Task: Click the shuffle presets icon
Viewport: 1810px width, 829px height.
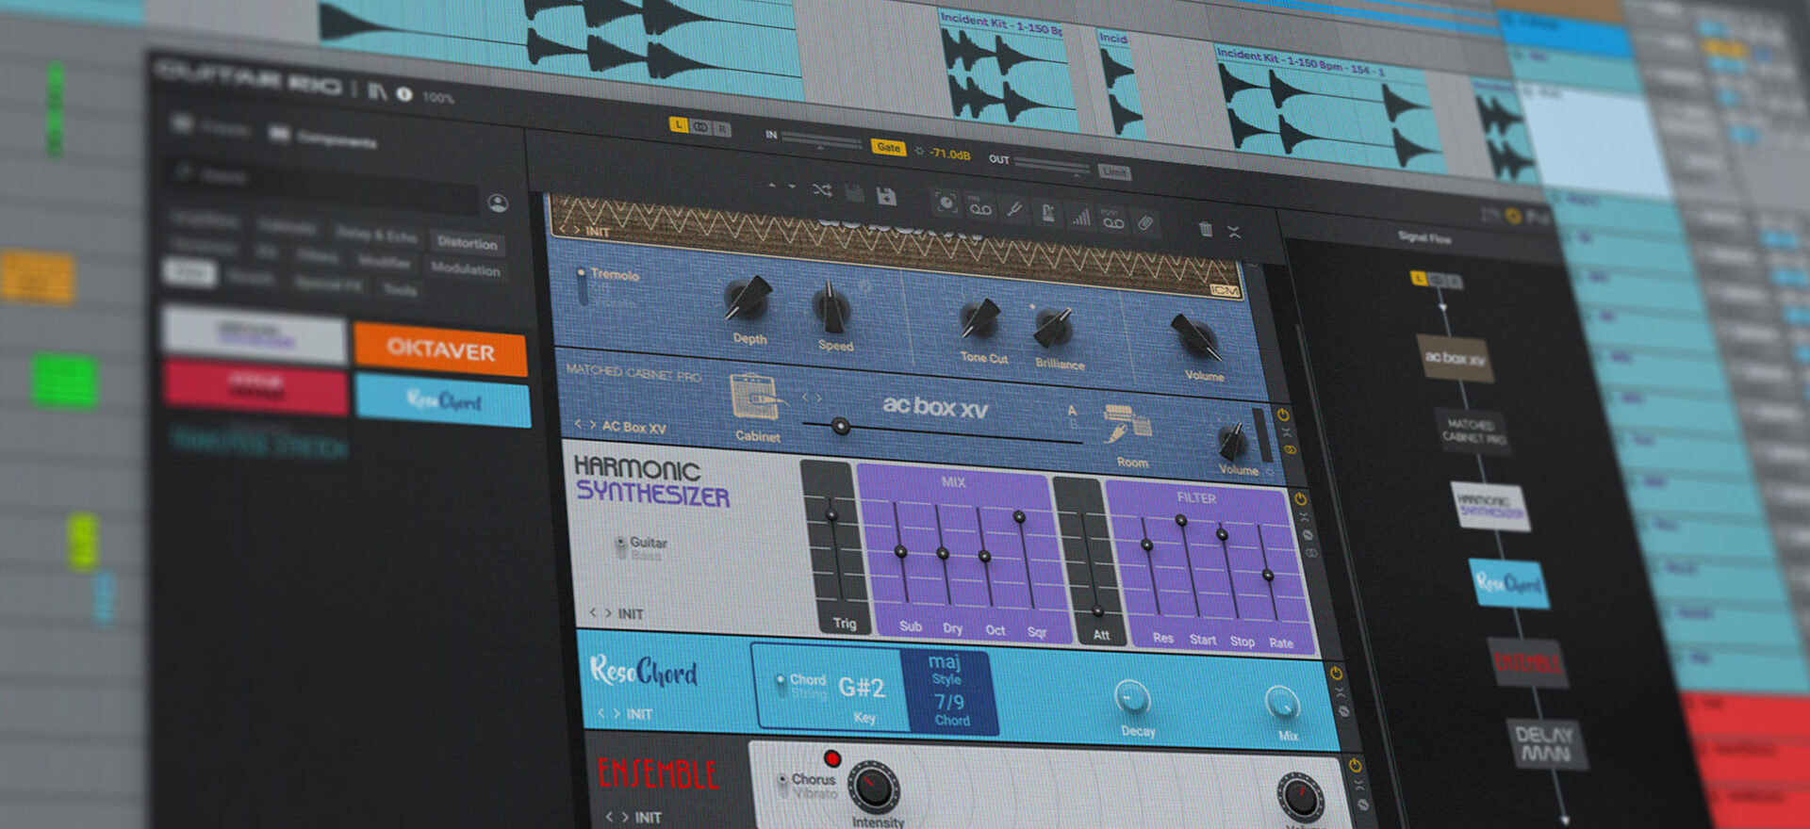Action: tap(822, 190)
